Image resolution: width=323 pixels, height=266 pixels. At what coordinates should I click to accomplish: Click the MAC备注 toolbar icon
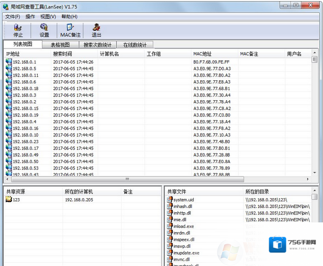coord(70,29)
